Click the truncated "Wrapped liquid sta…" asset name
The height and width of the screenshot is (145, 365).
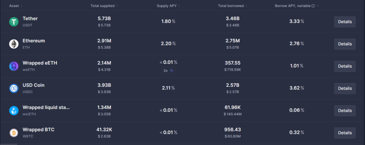point(46,107)
